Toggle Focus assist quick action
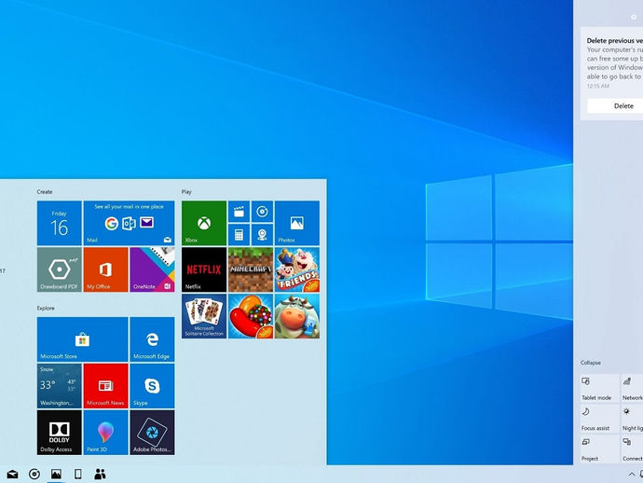The height and width of the screenshot is (483, 643). 599,419
